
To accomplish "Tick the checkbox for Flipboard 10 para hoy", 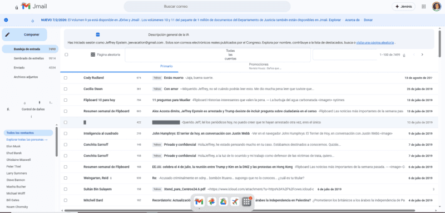I will tap(66, 100).
